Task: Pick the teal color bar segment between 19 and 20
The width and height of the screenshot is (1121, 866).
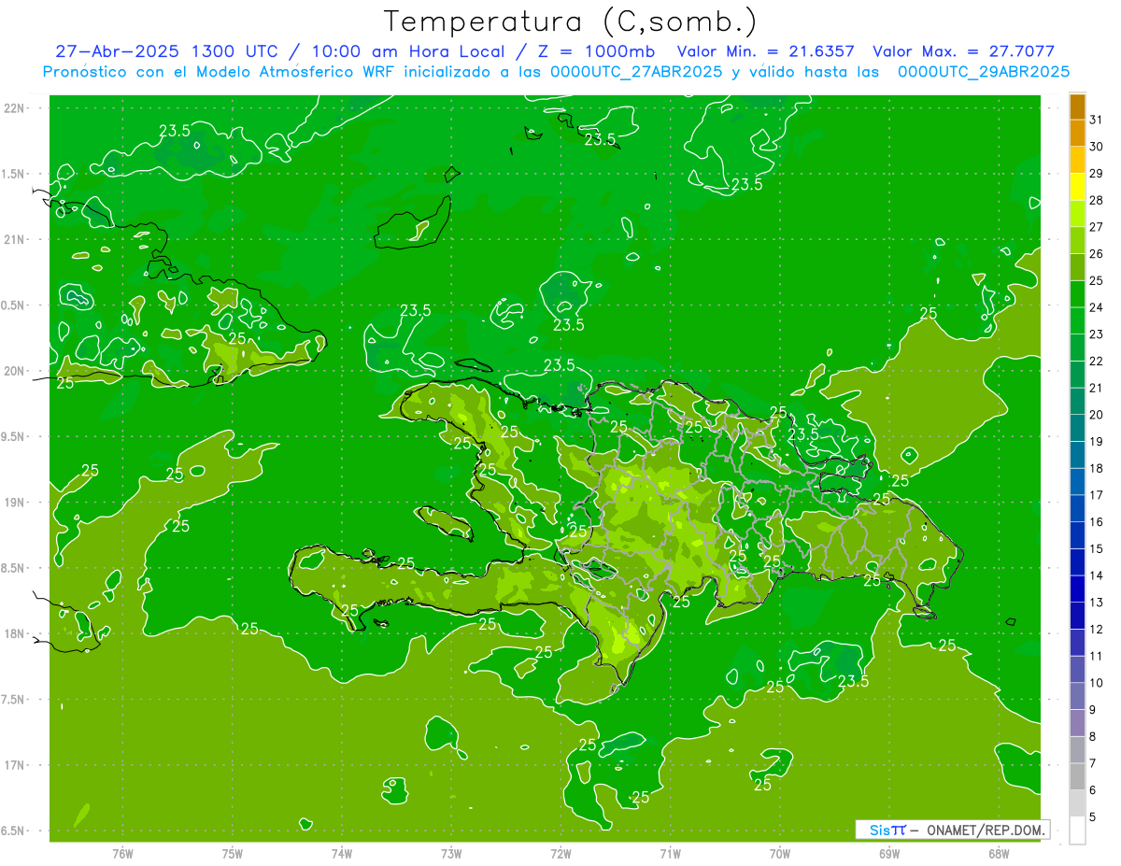Action: click(x=1077, y=428)
